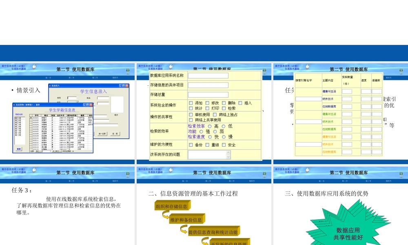Viewport: 408px width, 245px height.
Task: Click the computer icon on the 应用系统的优势 slide header
Action: tap(401, 174)
